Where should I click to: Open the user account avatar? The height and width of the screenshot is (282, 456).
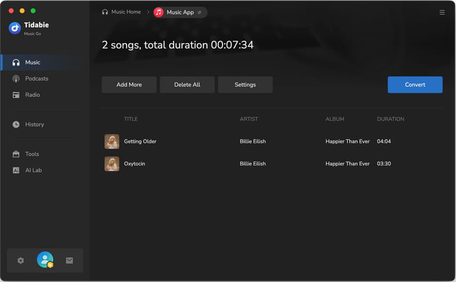(45, 260)
